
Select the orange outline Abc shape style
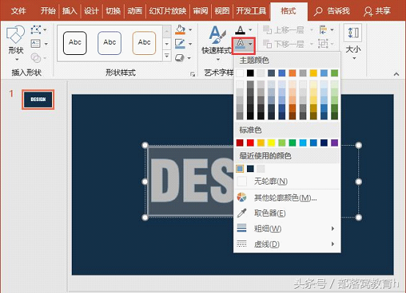point(144,43)
